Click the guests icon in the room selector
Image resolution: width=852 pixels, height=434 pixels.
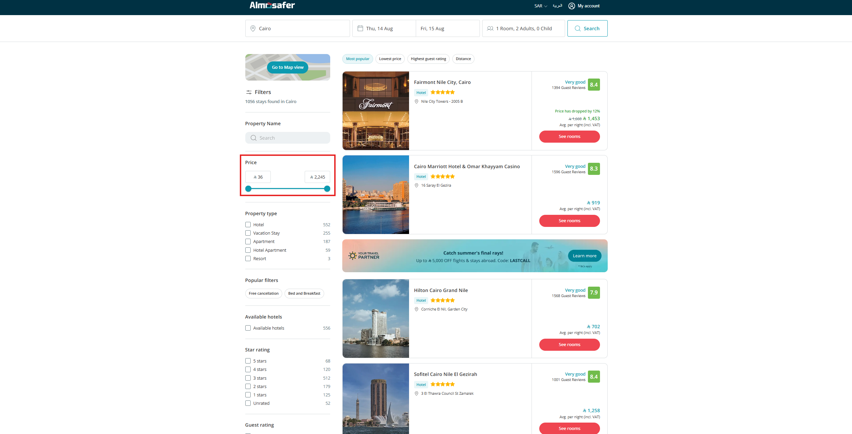pos(490,29)
